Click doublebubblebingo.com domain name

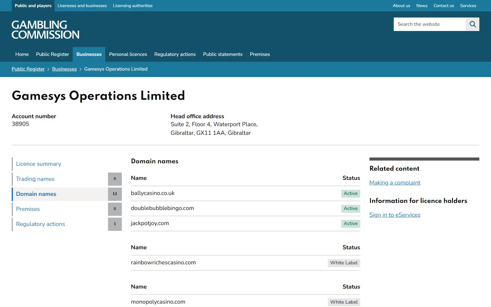pos(162,208)
